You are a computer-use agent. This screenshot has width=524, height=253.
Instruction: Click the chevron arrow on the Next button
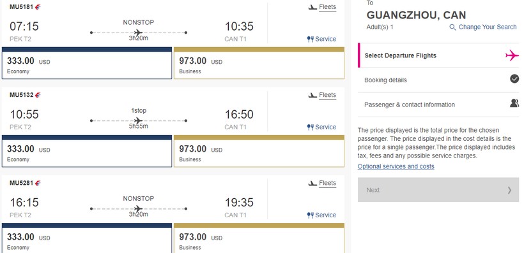point(509,190)
